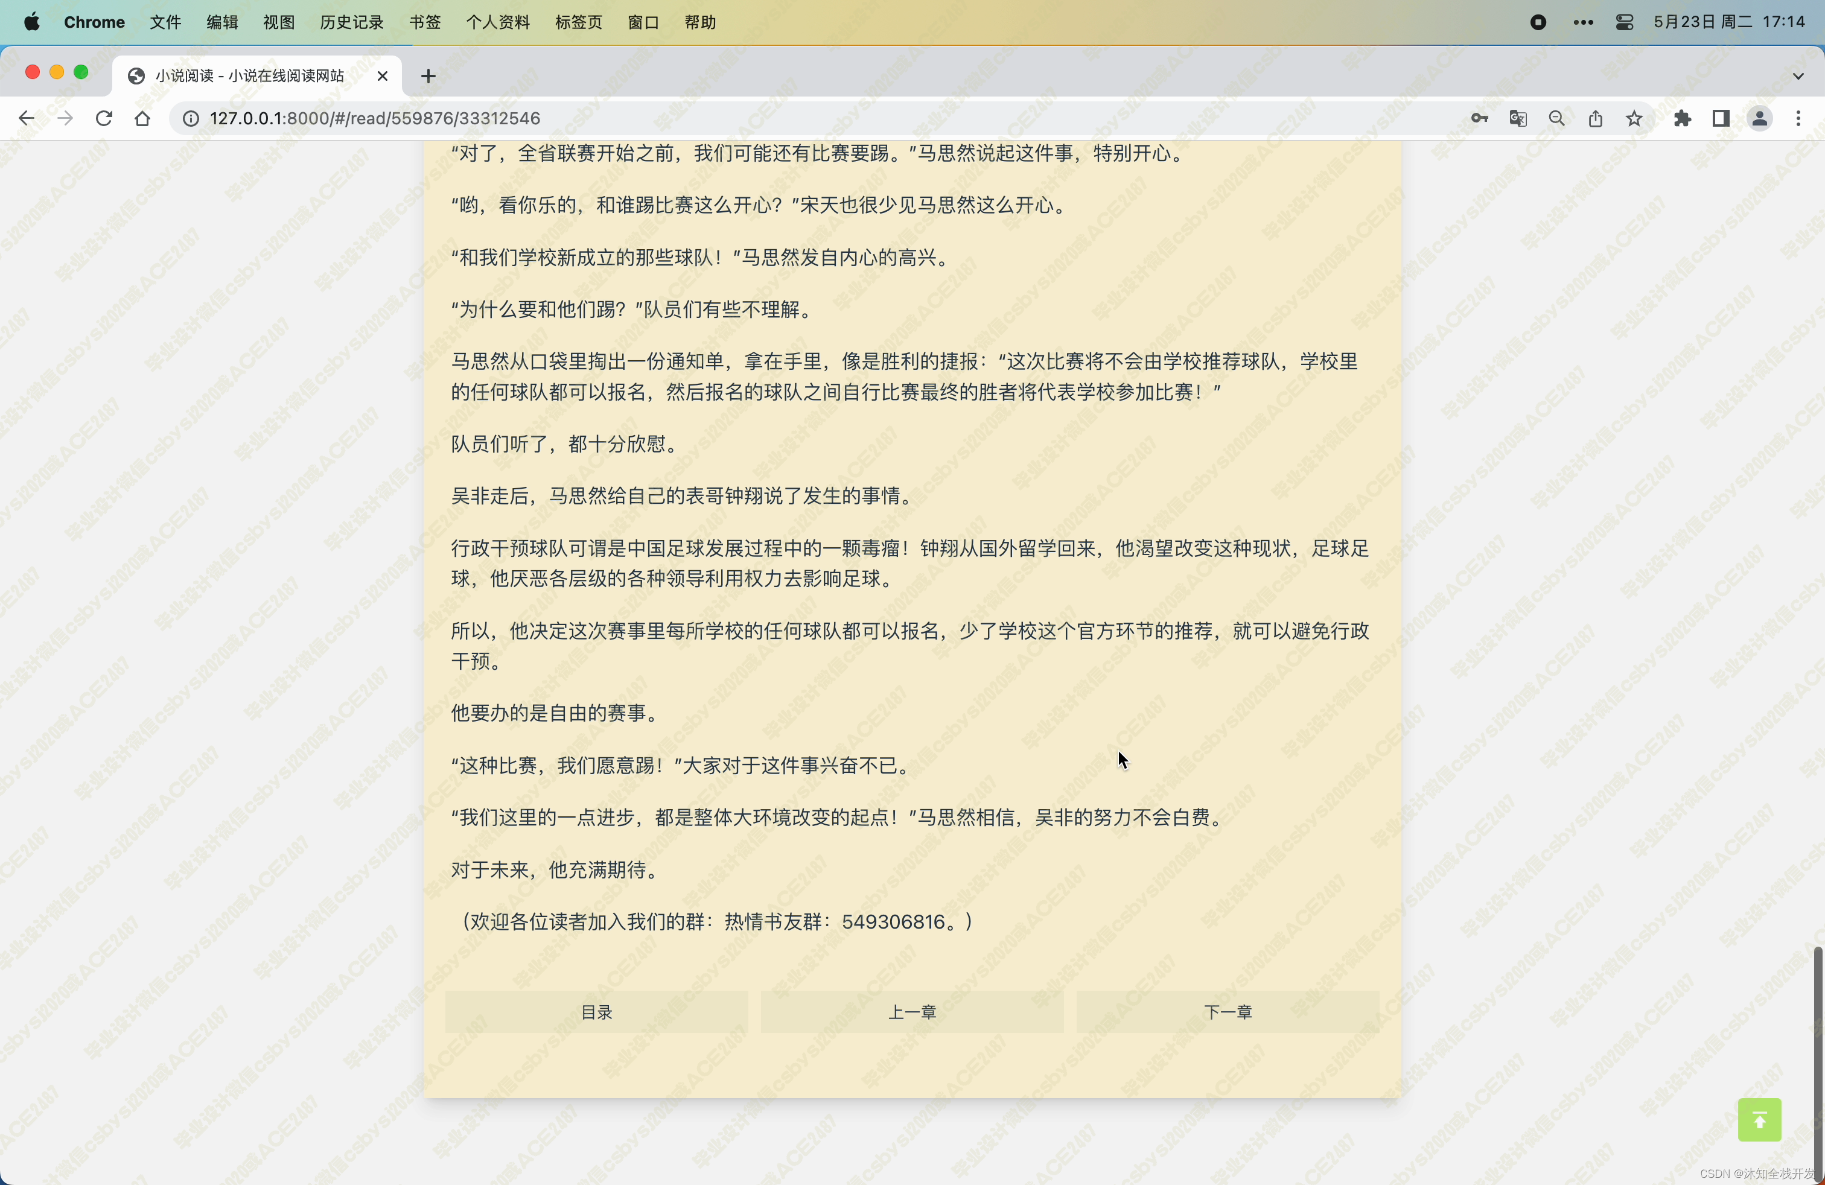Open the saved passwords key icon
Image resolution: width=1825 pixels, height=1185 pixels.
pos(1479,118)
